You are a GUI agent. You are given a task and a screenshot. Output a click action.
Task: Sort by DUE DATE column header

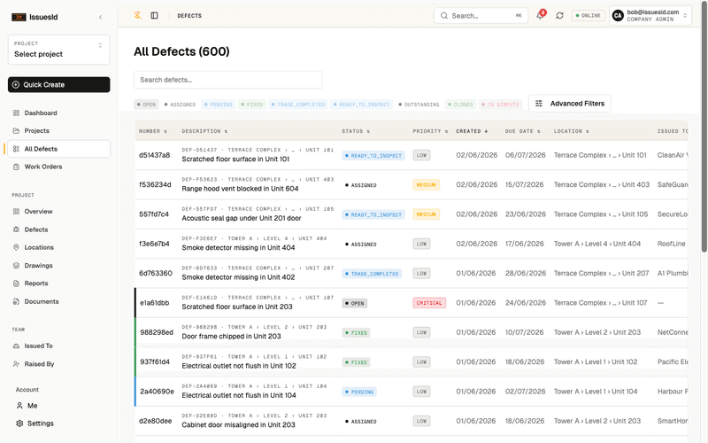(522, 131)
